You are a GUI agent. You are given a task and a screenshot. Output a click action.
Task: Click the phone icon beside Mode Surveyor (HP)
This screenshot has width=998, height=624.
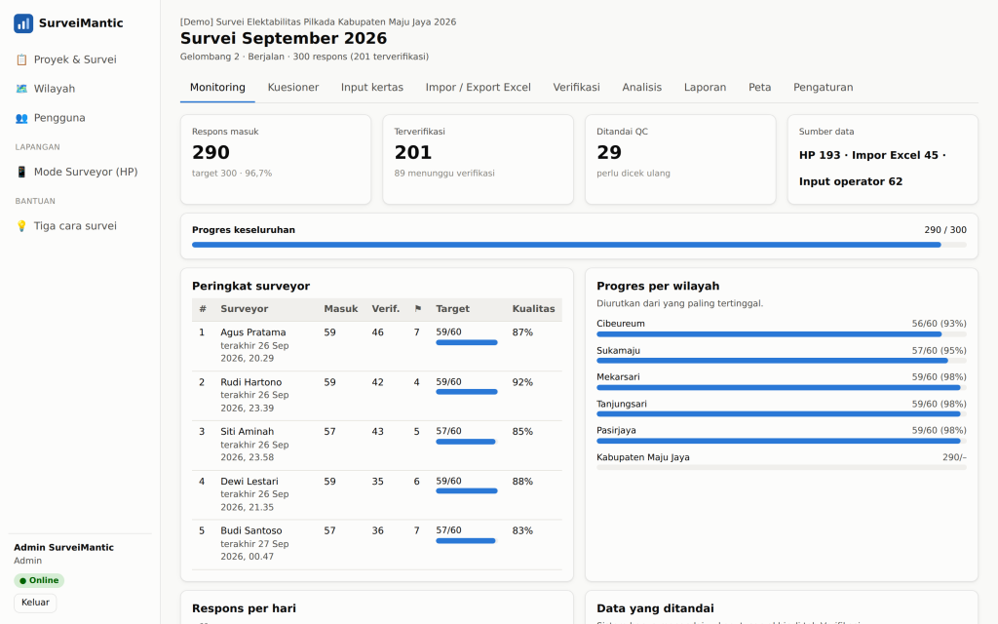(x=21, y=172)
